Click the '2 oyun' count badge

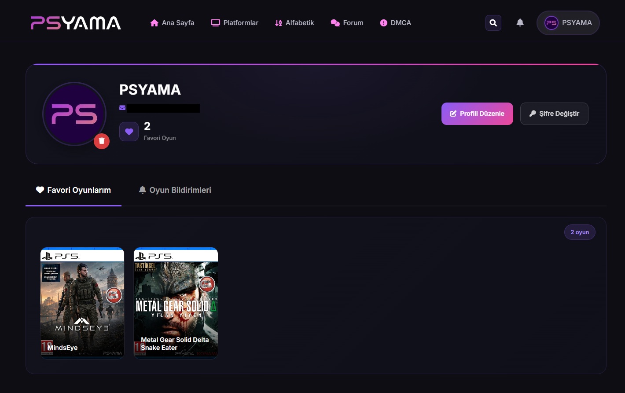(580, 232)
